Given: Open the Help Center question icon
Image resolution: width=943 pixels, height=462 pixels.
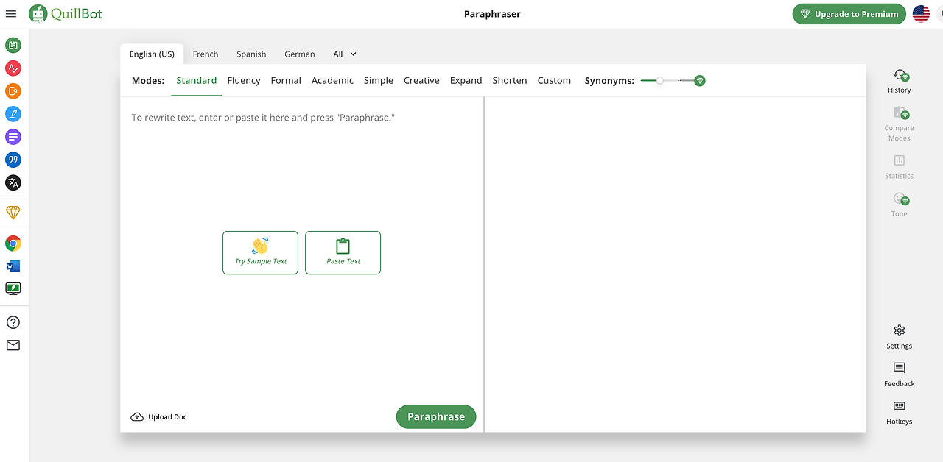Looking at the screenshot, I should (x=13, y=322).
